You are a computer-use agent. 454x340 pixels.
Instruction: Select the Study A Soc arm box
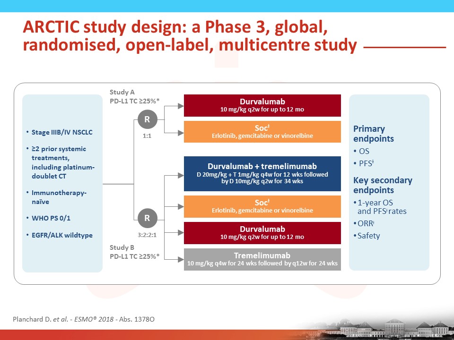pos(262,132)
